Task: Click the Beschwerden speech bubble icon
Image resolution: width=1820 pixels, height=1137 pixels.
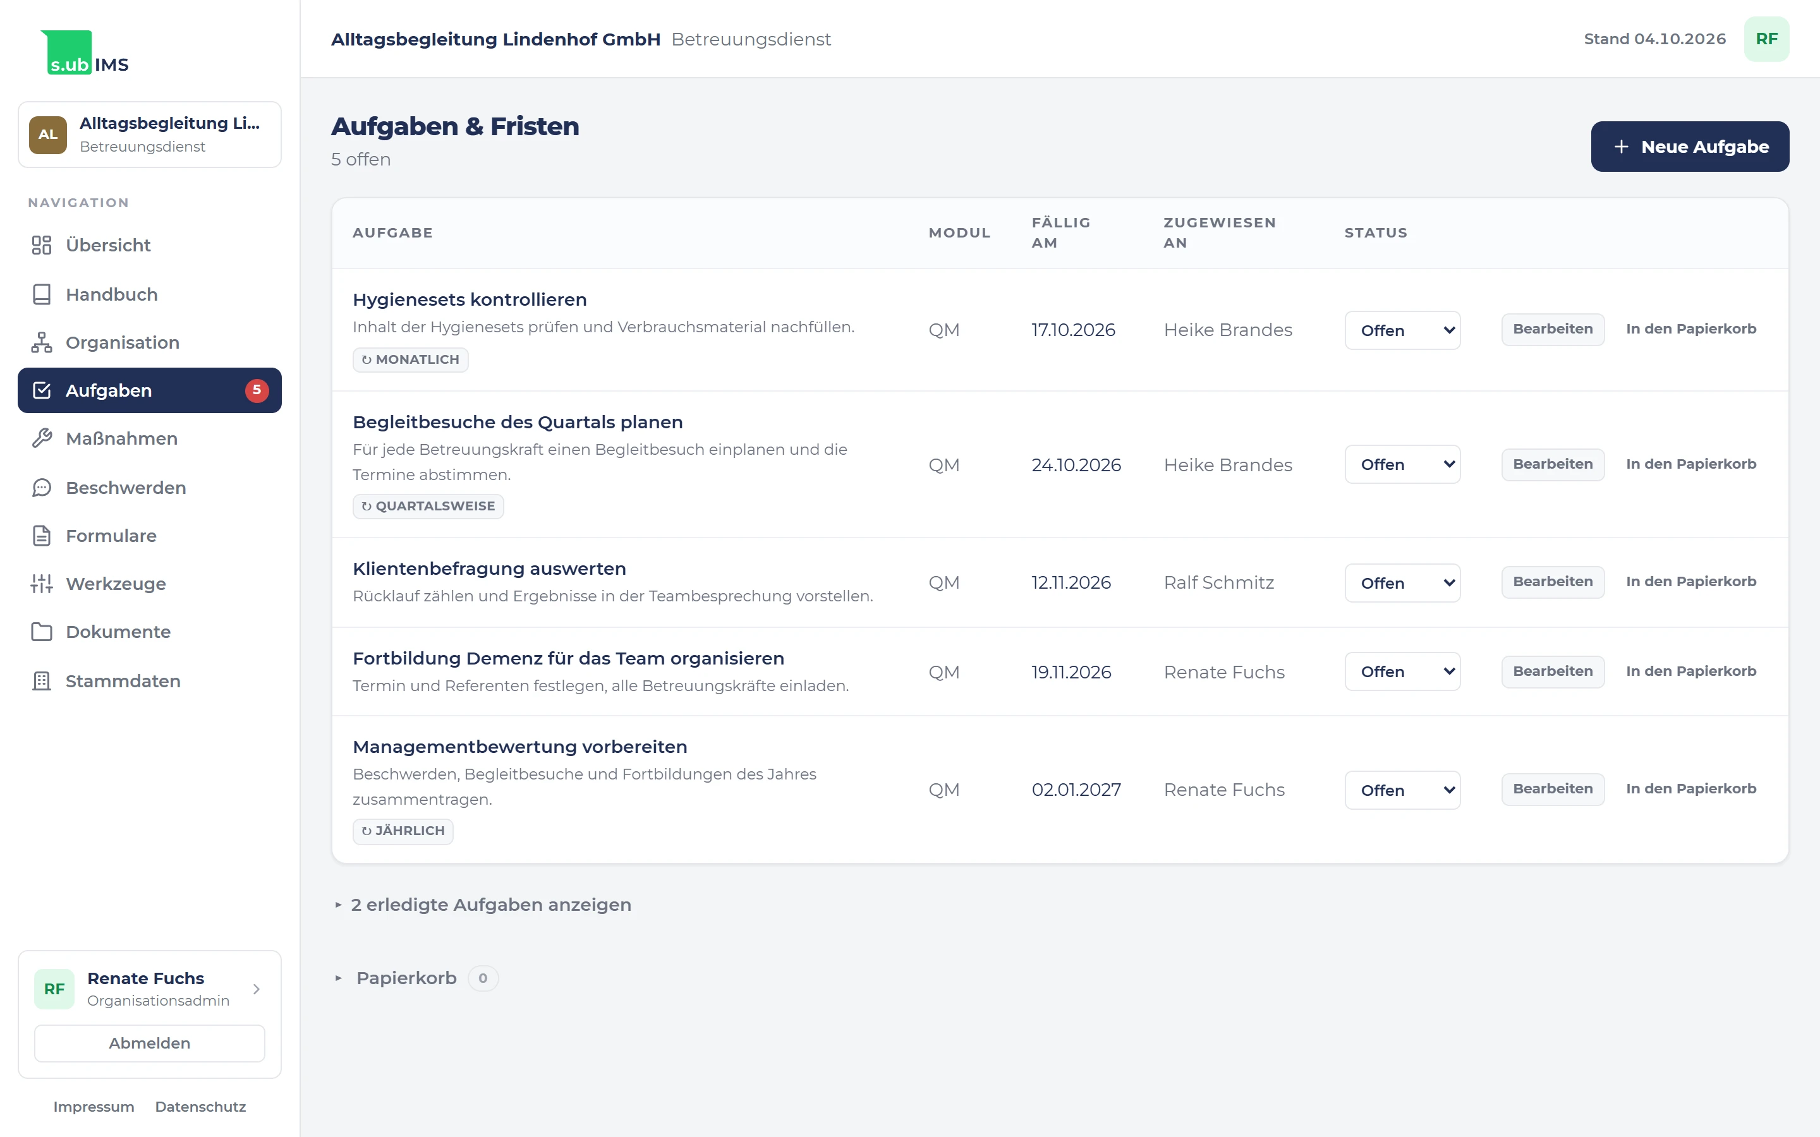Action: pos(41,487)
